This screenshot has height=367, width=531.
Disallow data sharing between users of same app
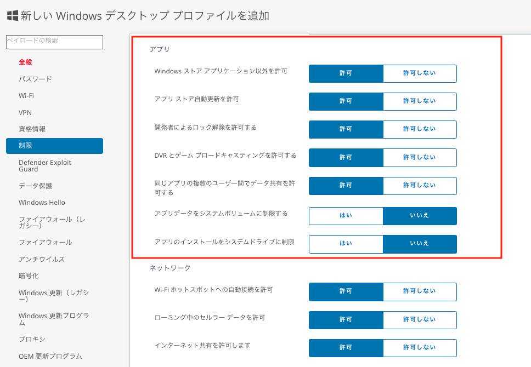pos(420,186)
